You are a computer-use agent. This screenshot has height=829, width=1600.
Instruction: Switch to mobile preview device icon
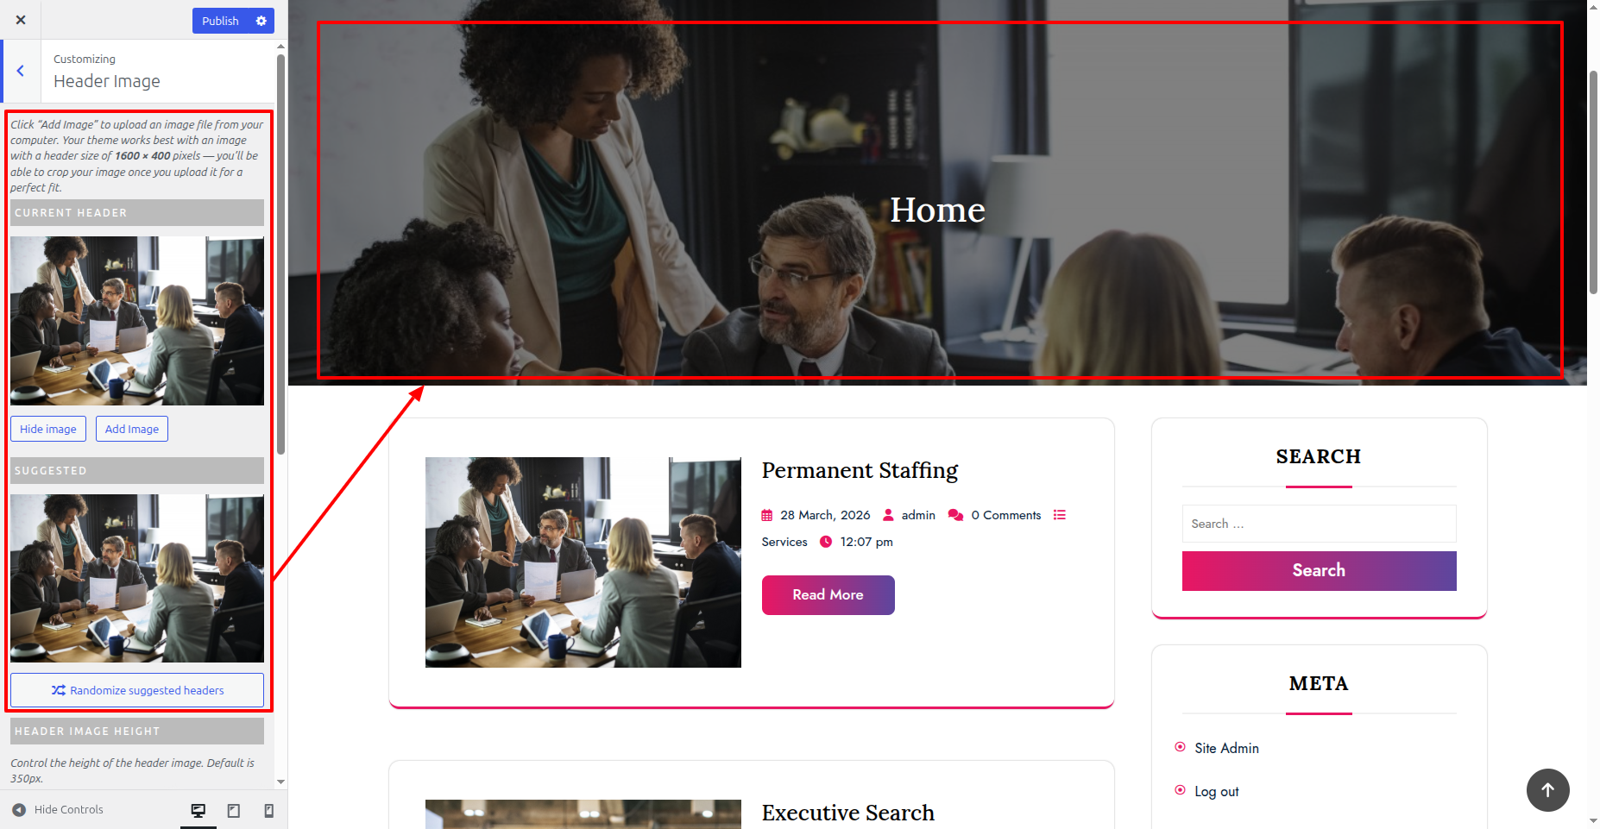tap(269, 810)
